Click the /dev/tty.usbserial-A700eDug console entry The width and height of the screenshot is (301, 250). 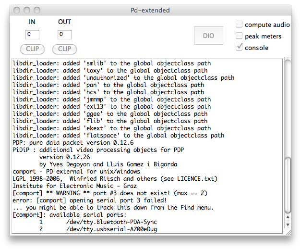110,230
